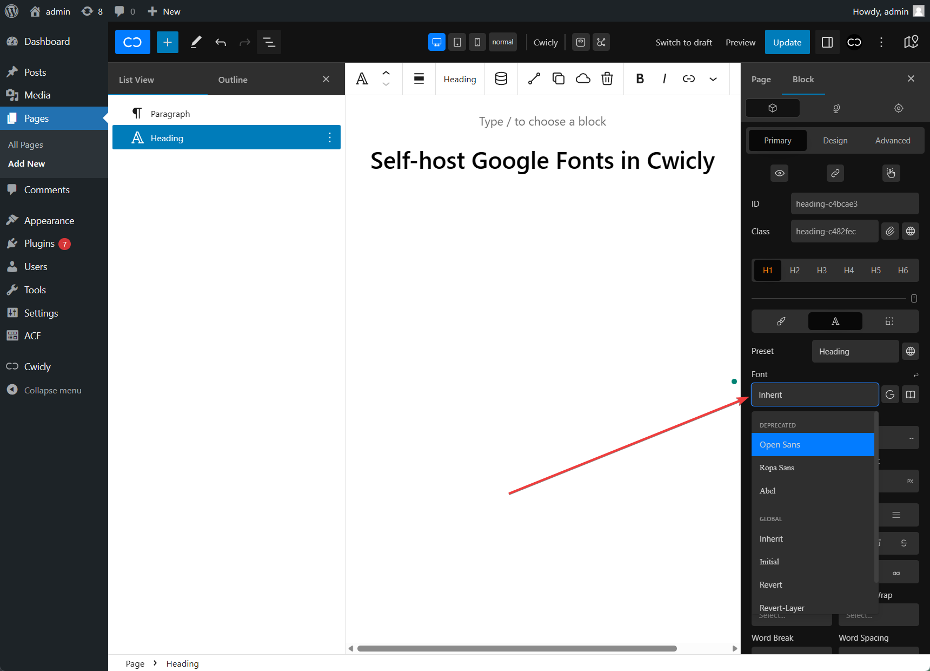Close the settings sidebar
The height and width of the screenshot is (671, 930).
[911, 79]
